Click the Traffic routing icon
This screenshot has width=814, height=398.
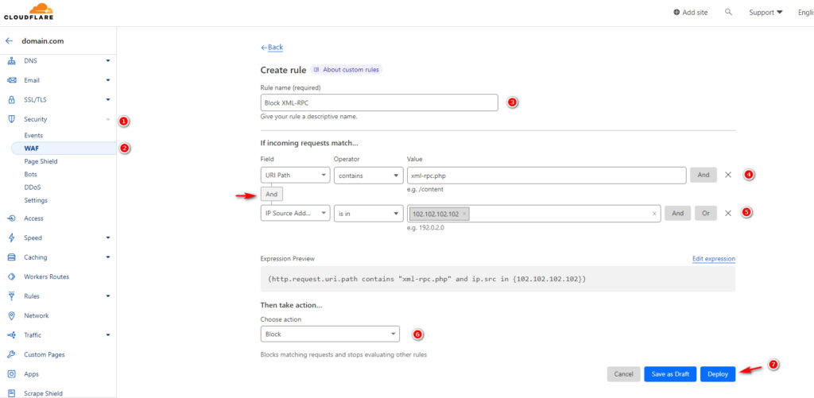pyautogui.click(x=11, y=335)
